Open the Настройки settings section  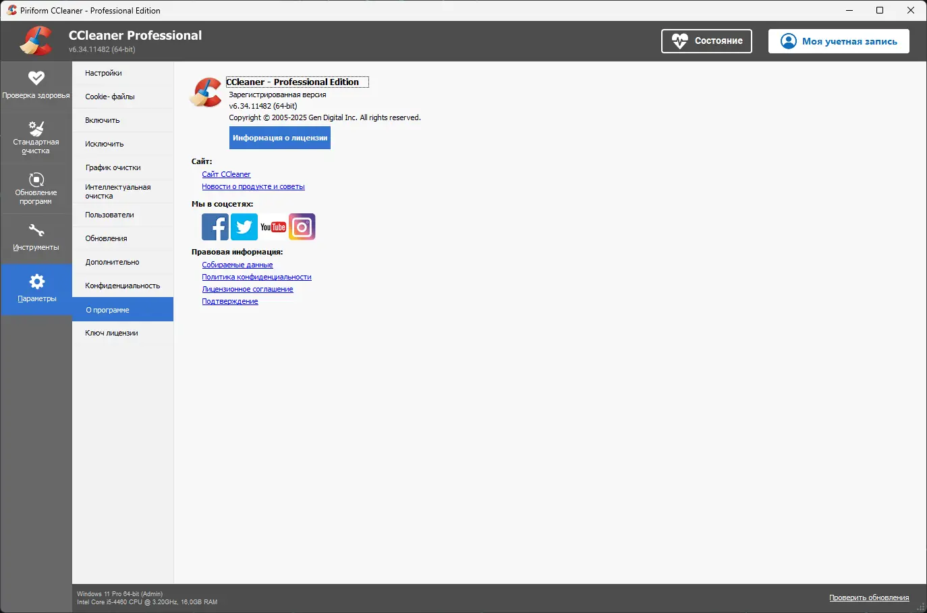(123, 73)
